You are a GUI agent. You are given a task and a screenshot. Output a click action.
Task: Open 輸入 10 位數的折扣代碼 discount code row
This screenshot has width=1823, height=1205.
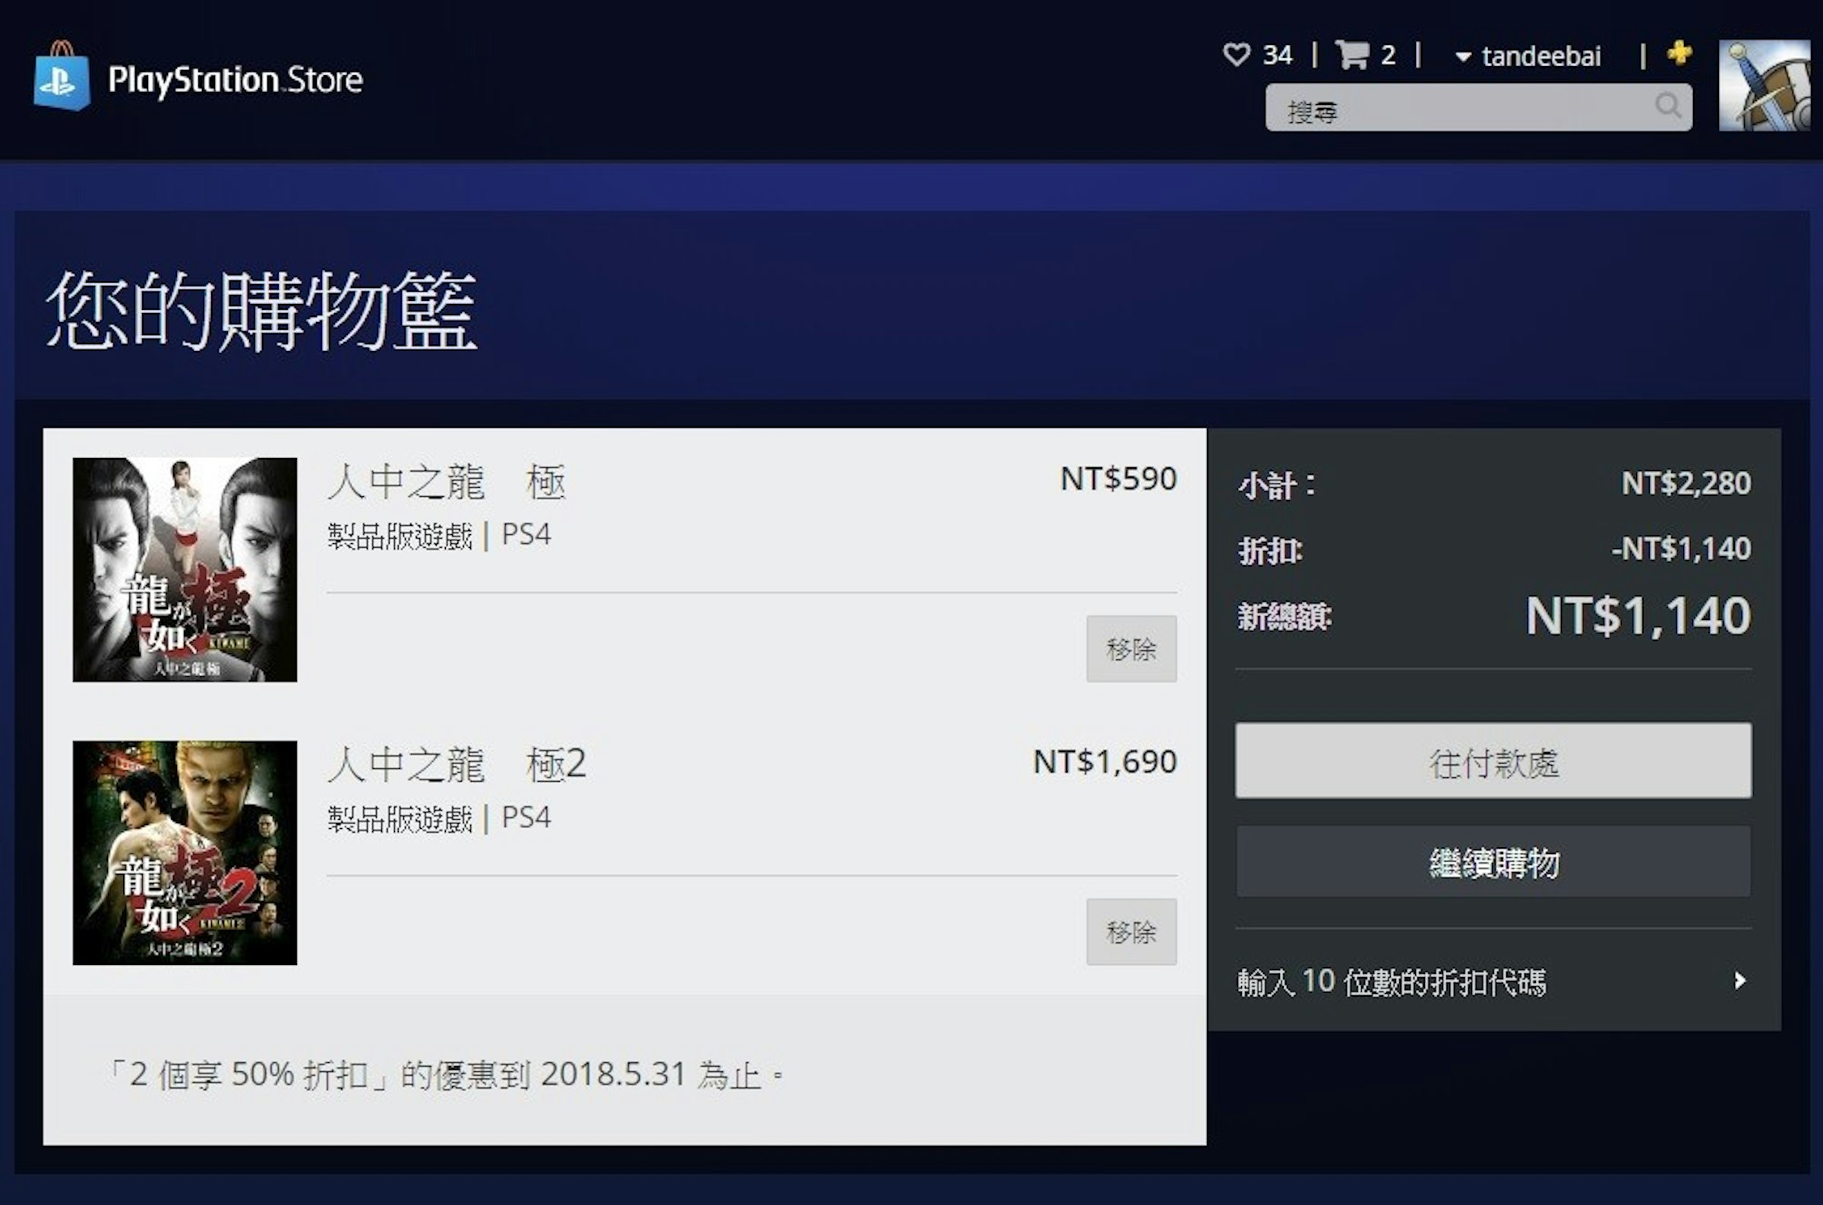tap(1493, 982)
